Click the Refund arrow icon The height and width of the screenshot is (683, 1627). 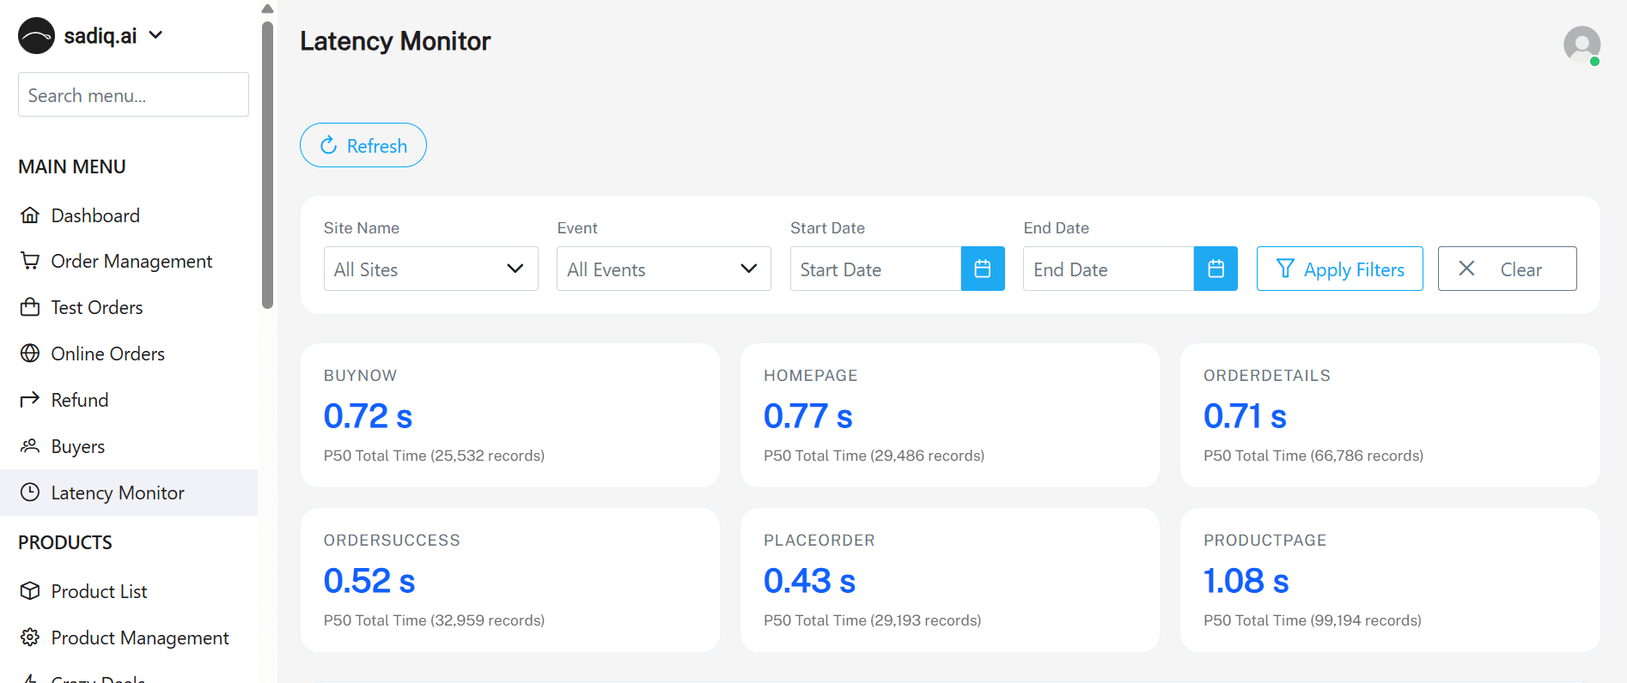tap(30, 400)
